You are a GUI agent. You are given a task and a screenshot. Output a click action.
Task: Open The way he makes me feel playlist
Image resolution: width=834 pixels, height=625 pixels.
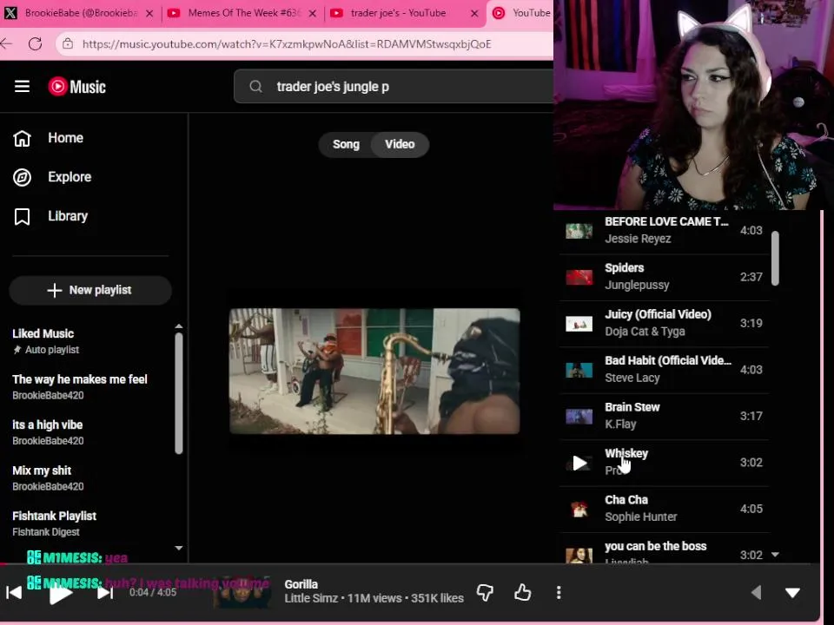(80, 386)
